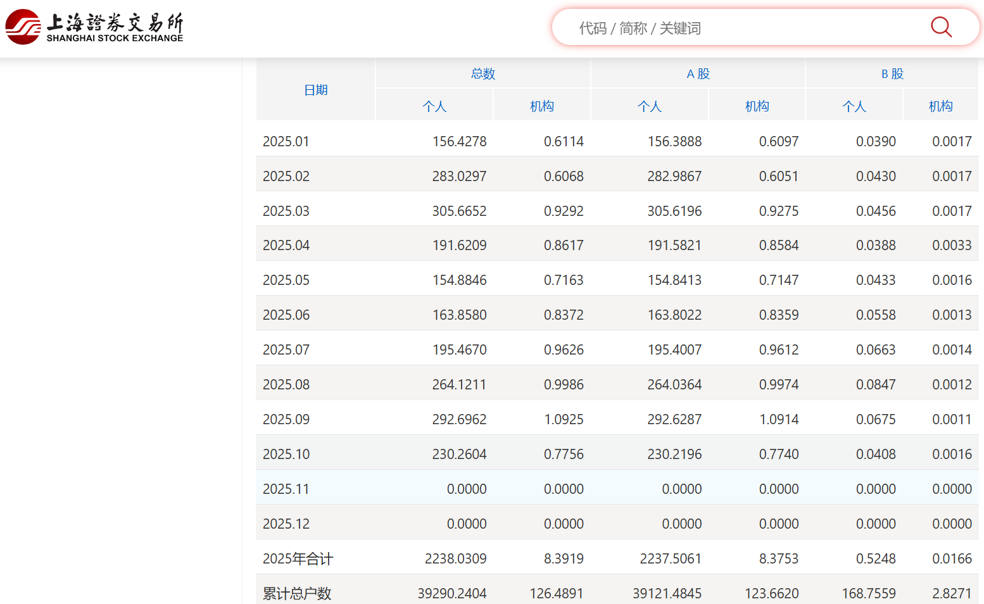This screenshot has height=604, width=984.
Task: Click the 个人 header under B 股
Action: [x=854, y=106]
